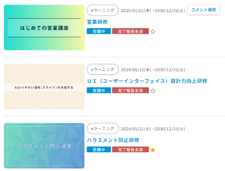Click 受講中 badge under 営業研修
This screenshot has height=171, width=225.
point(99,32)
